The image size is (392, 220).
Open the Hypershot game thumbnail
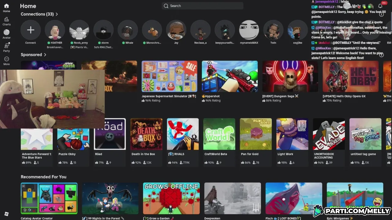230,76
